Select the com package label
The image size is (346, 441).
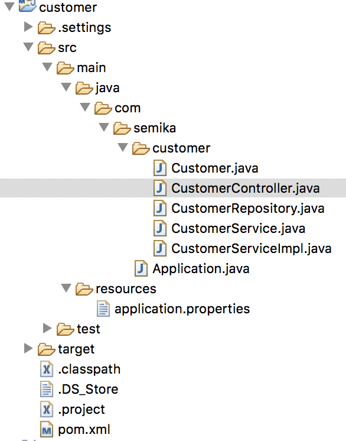128,108
